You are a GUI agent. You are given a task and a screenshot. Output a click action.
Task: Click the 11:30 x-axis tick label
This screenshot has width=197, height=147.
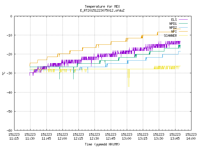pyautogui.click(x=30, y=138)
